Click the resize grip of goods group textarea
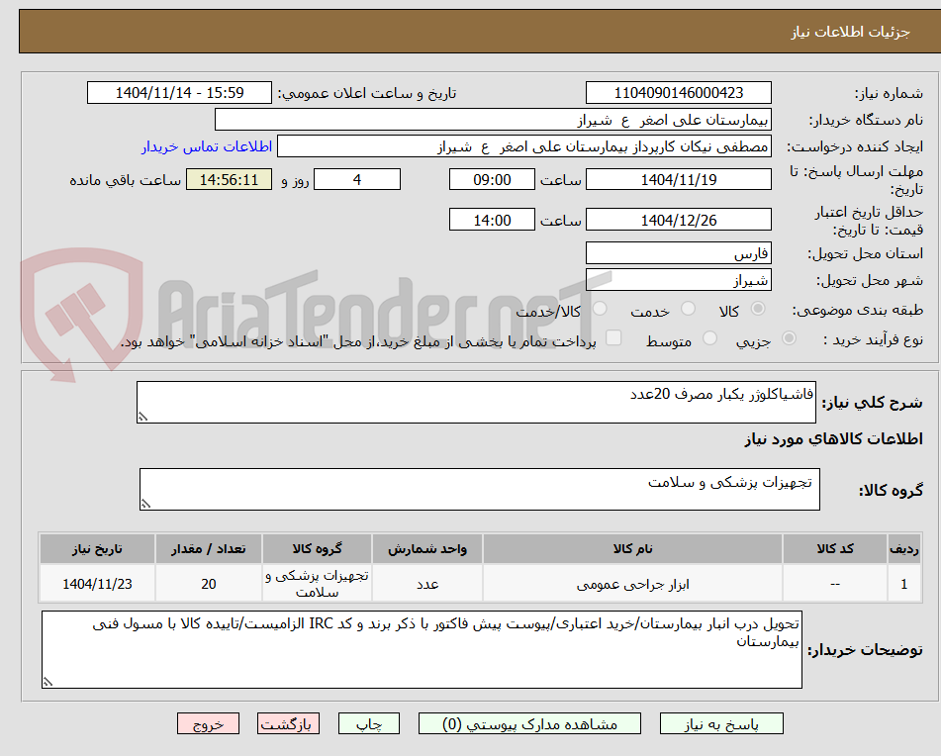The image size is (941, 756). pos(145,504)
